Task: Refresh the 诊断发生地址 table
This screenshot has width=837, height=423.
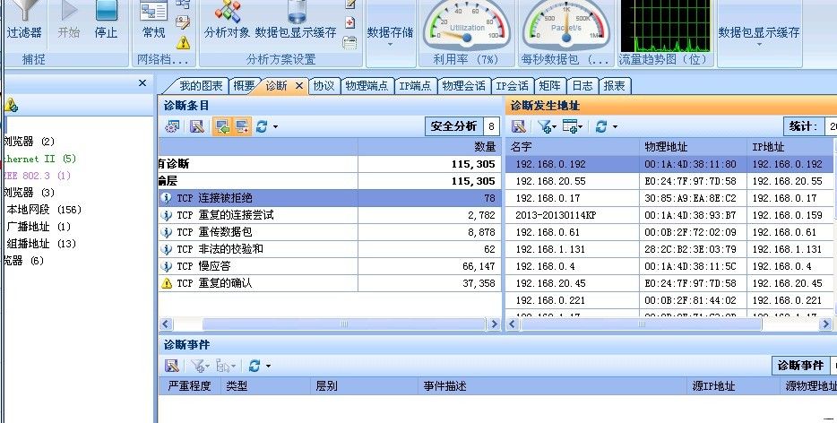Action: (601, 126)
